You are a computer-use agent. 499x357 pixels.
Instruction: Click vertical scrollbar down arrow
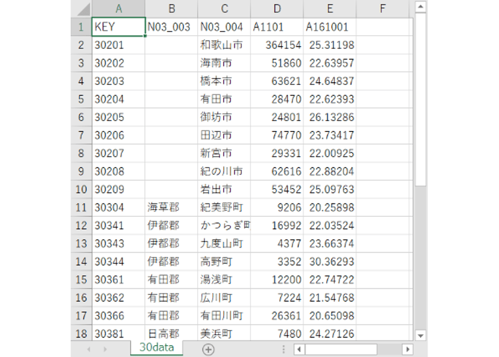[x=421, y=335]
